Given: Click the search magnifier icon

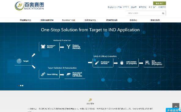Looking at the screenshot, I should click(x=163, y=13).
